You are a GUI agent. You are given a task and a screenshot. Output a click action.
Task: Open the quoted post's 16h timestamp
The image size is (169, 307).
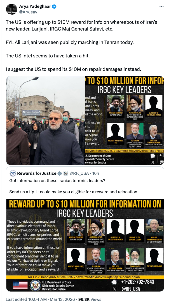(x=96, y=173)
